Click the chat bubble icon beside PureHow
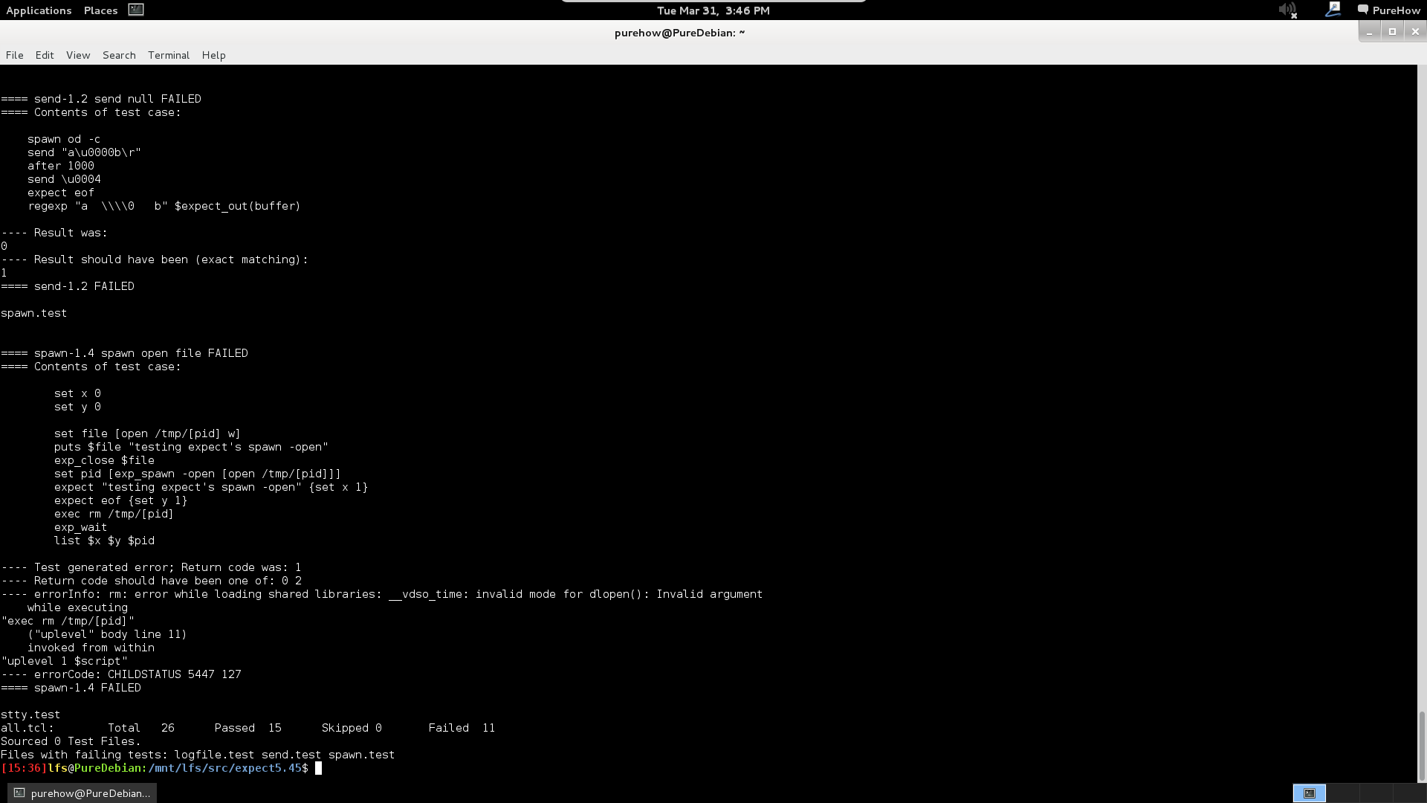The height and width of the screenshot is (803, 1427). pos(1362,10)
